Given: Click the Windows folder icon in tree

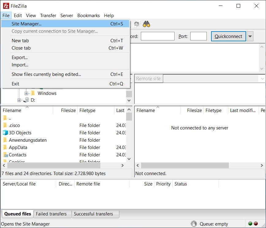Looking at the screenshot, I should click(33, 93).
